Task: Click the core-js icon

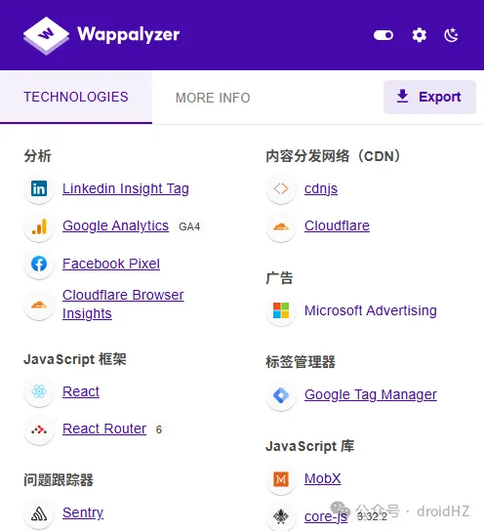Action: click(x=281, y=516)
